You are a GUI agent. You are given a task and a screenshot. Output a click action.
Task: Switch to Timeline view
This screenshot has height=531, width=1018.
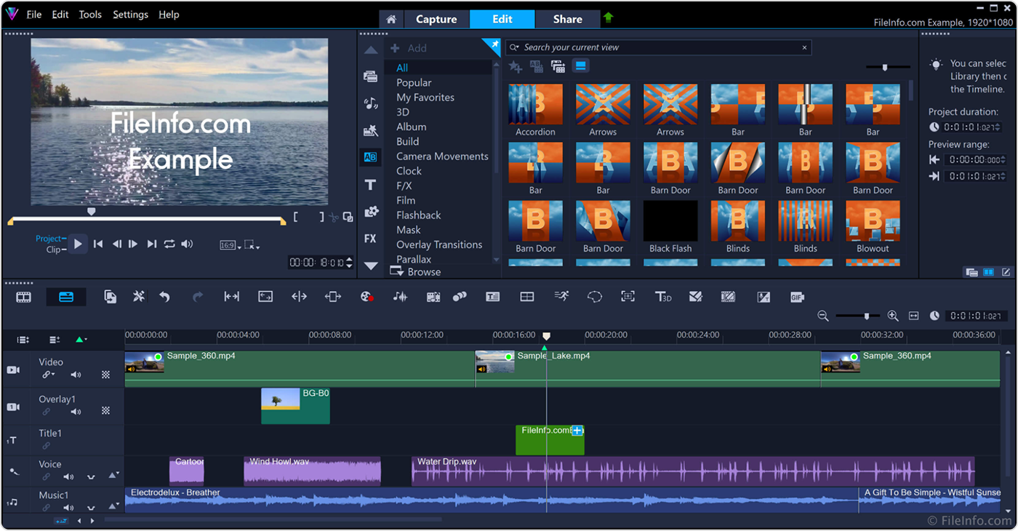click(x=66, y=297)
